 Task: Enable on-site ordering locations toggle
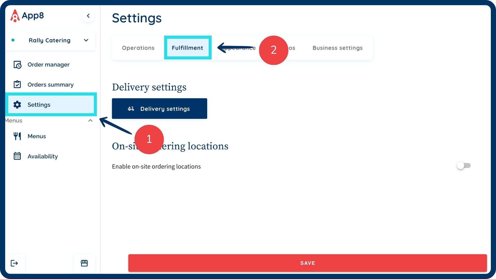(x=464, y=166)
